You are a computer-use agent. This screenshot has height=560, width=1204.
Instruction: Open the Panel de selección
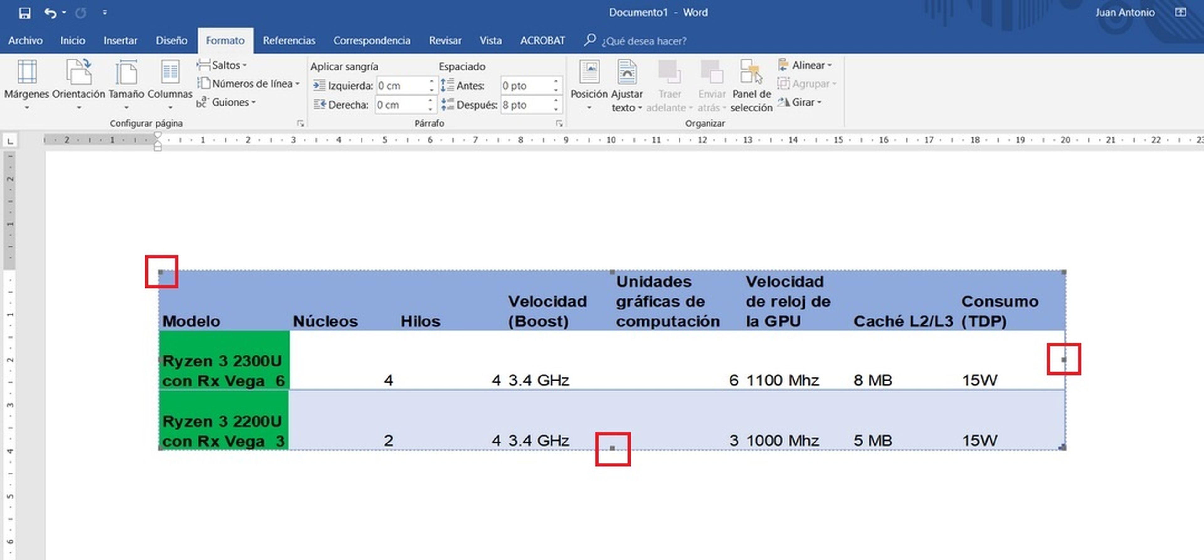(752, 86)
